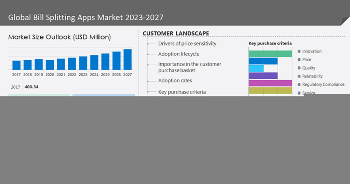Click the 2027 market size bar
This screenshot has height=184, width=350.
(x=127, y=60)
